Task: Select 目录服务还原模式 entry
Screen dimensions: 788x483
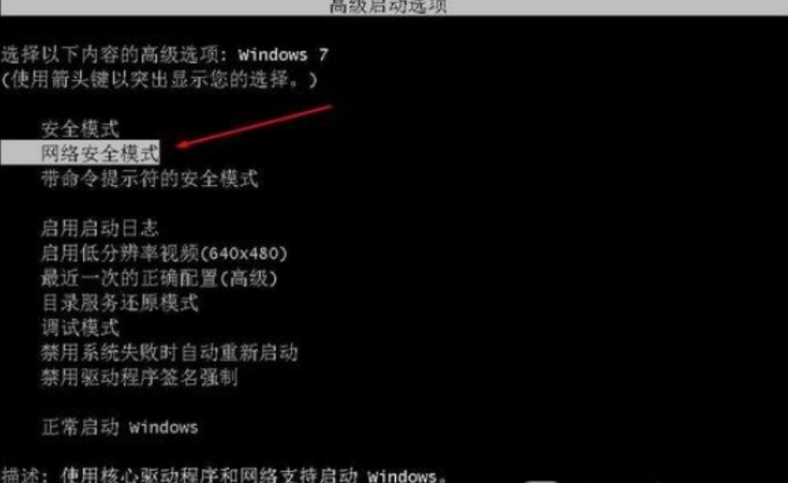Action: [x=119, y=303]
